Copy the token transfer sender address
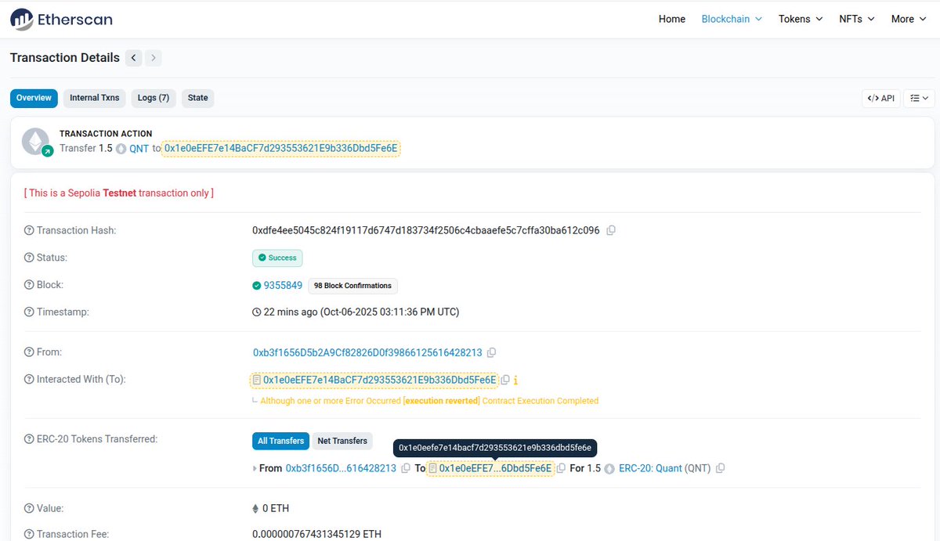Screen dimensions: 940x541 405,468
